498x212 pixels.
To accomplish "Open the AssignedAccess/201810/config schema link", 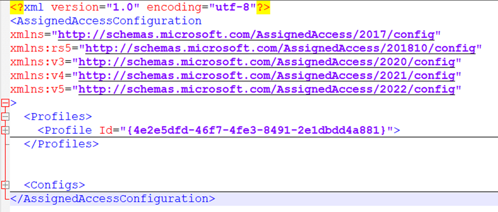I will click(280, 49).
